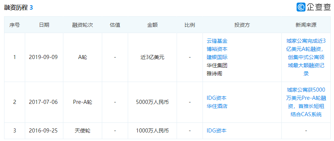This screenshot has width=334, height=141.
Task: Click serial number 2 in second row
Action: (14, 102)
